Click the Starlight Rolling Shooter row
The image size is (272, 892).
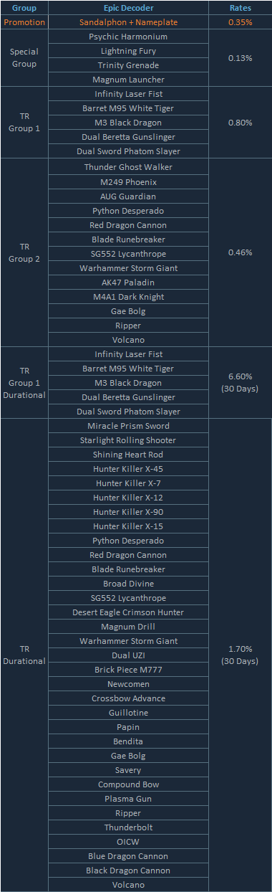[x=128, y=440]
